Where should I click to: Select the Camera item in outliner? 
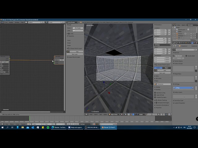pos(180,34)
